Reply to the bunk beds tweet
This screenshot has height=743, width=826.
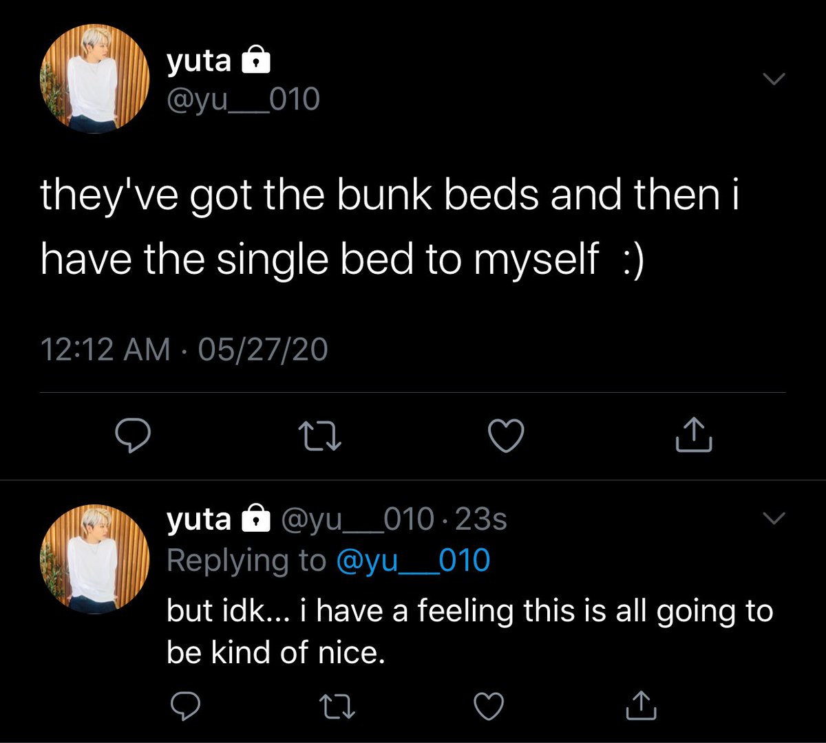(x=131, y=436)
